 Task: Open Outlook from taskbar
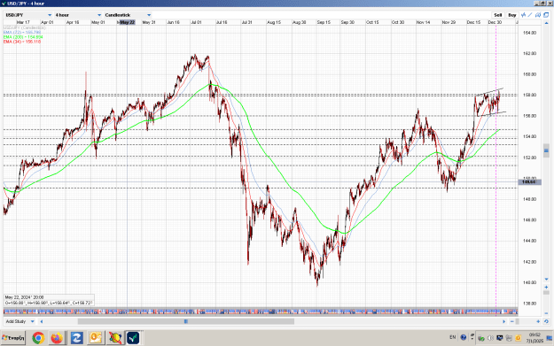[96, 338]
